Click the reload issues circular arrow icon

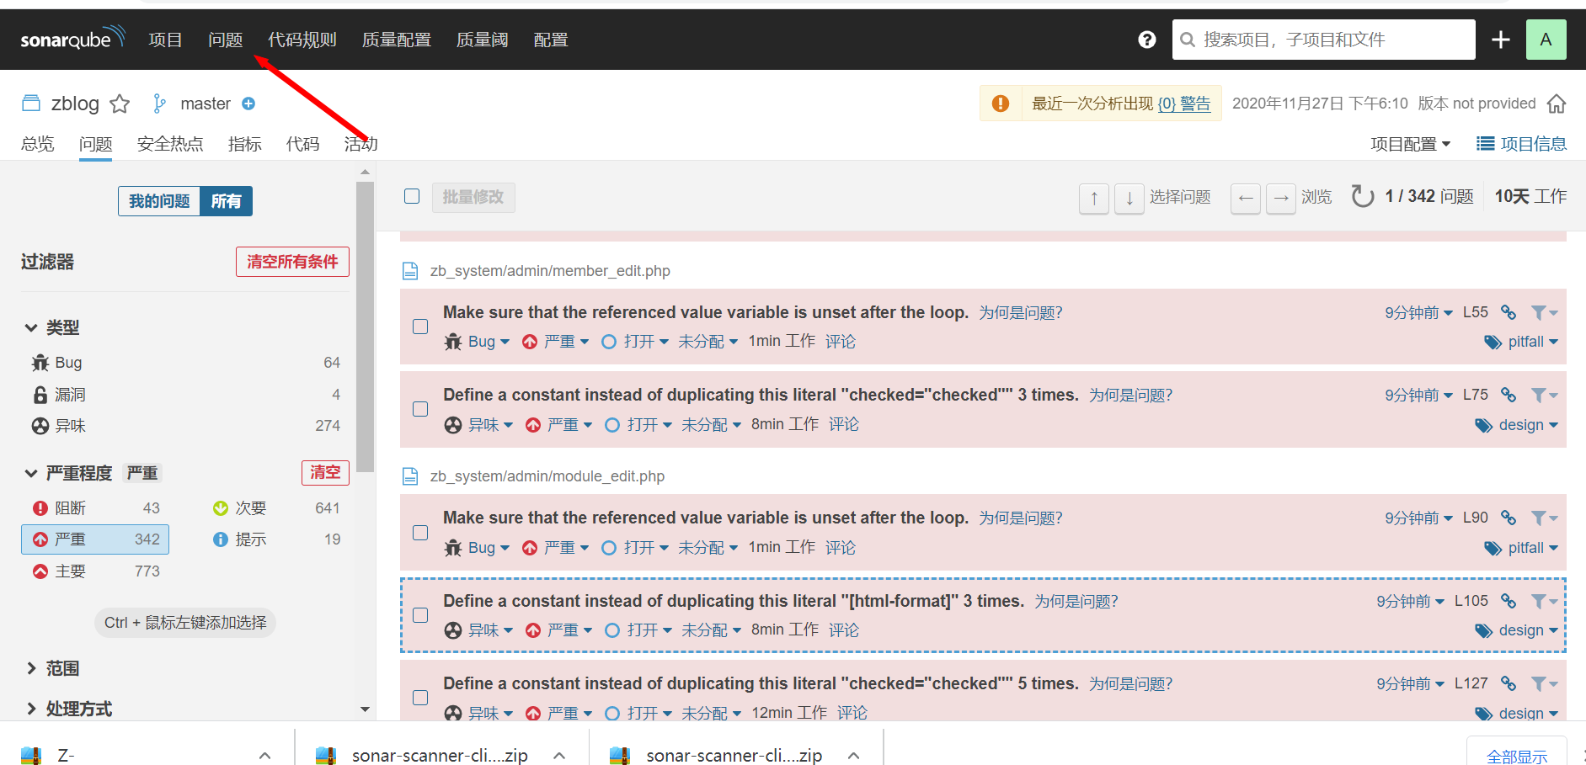tap(1362, 196)
